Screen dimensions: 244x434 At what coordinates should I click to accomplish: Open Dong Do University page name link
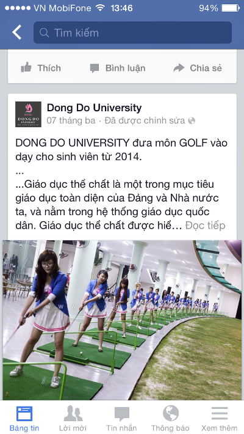point(94,108)
